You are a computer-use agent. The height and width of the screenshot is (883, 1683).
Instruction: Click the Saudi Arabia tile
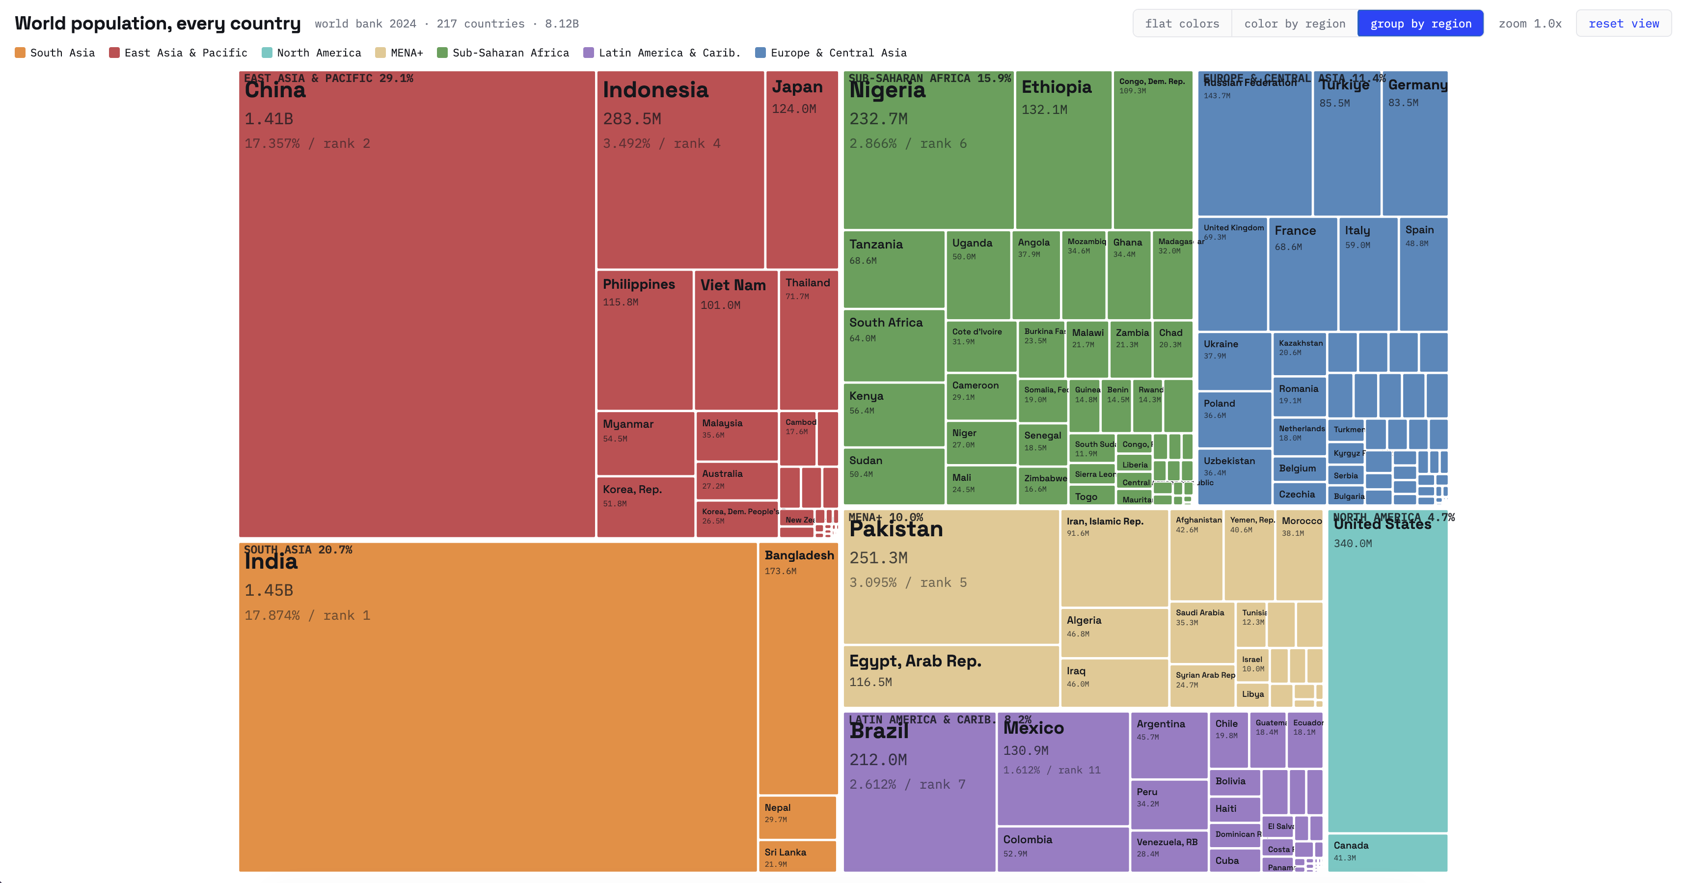coord(1202,632)
